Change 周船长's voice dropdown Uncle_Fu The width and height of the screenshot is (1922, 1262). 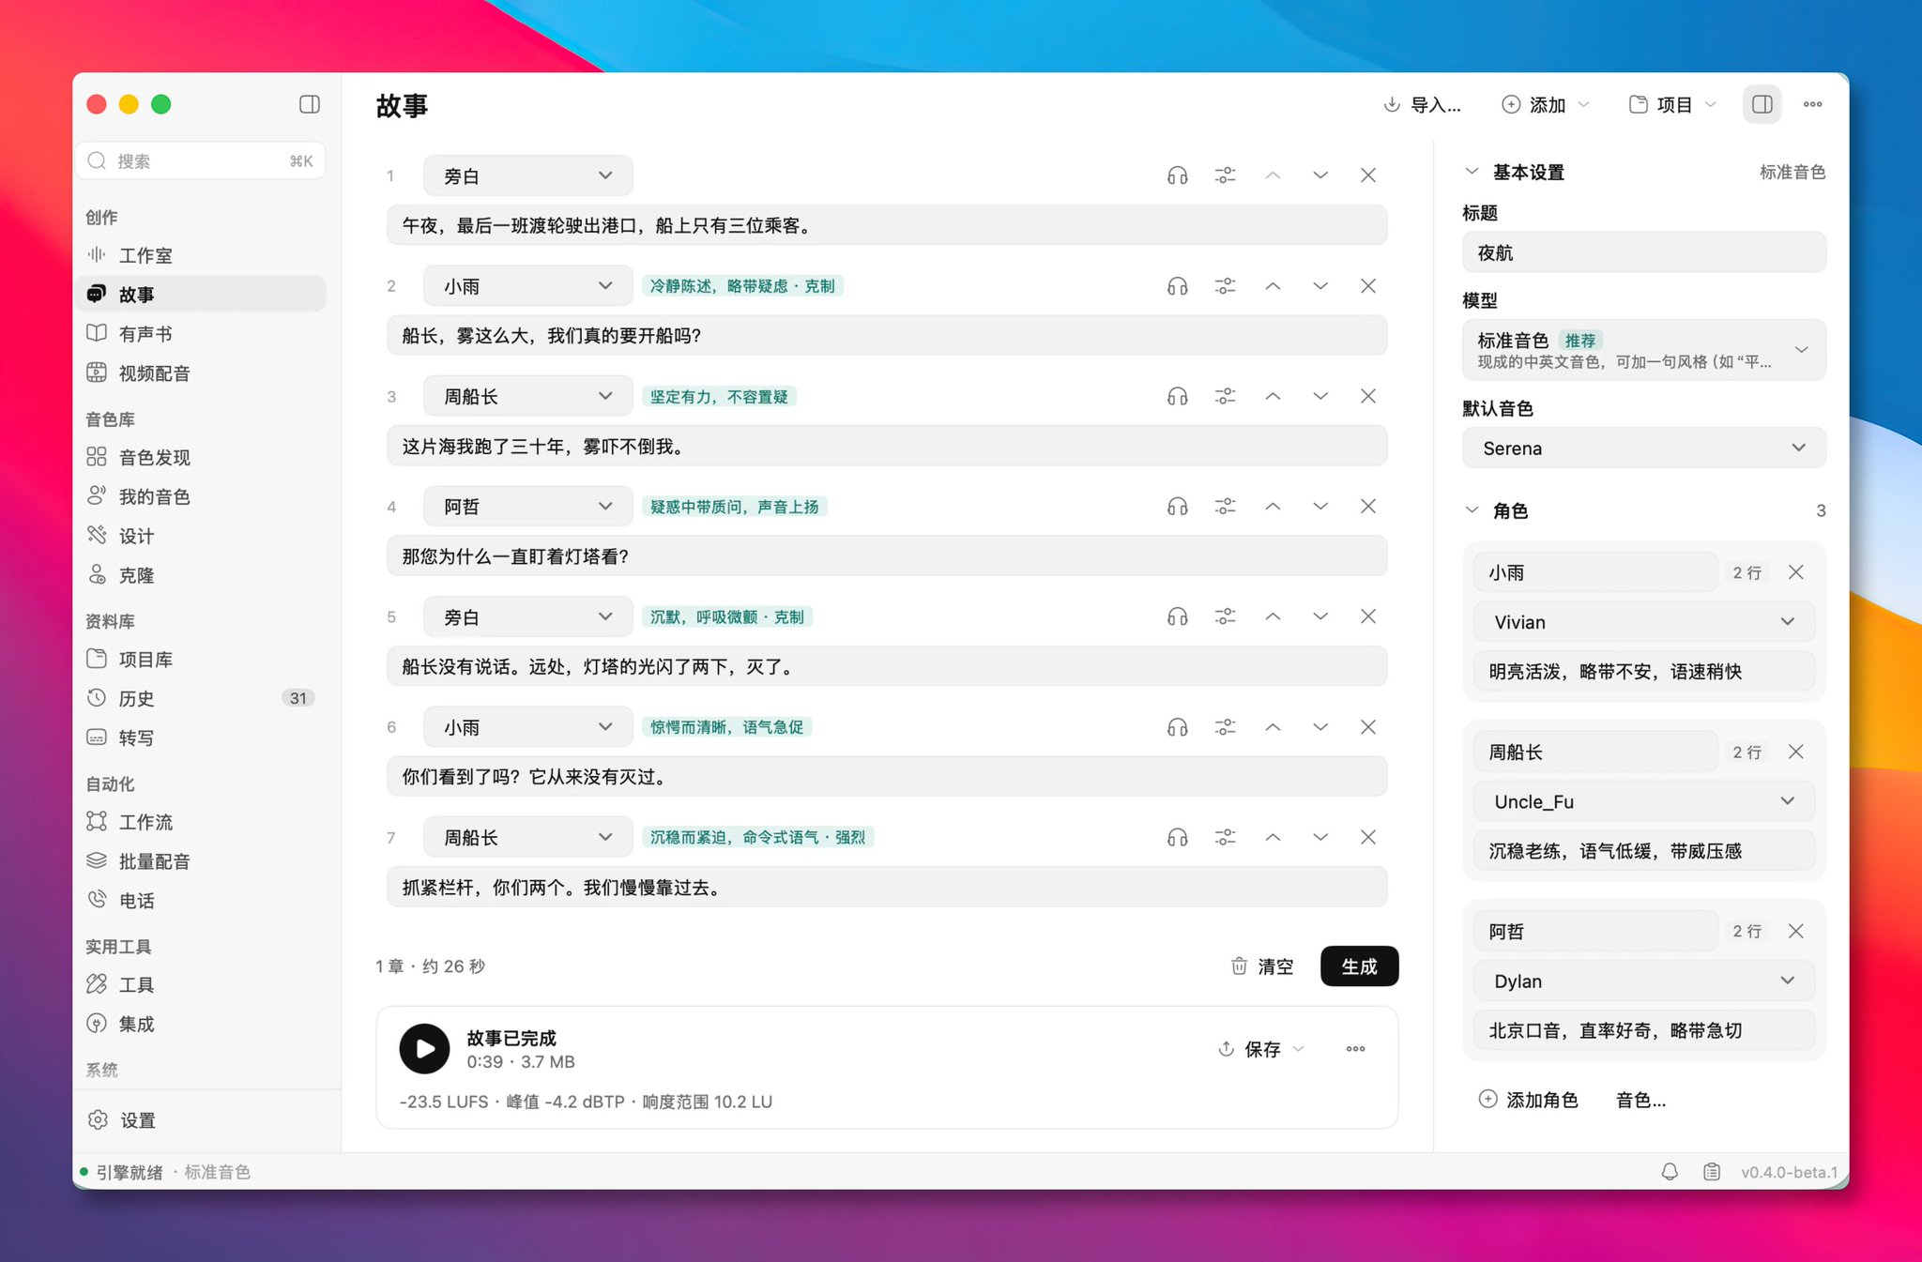pyautogui.click(x=1643, y=801)
